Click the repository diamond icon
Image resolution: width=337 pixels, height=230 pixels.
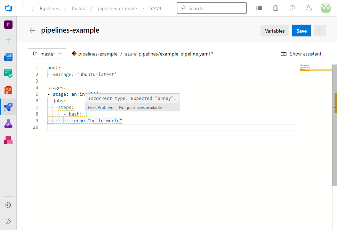[x=74, y=53]
